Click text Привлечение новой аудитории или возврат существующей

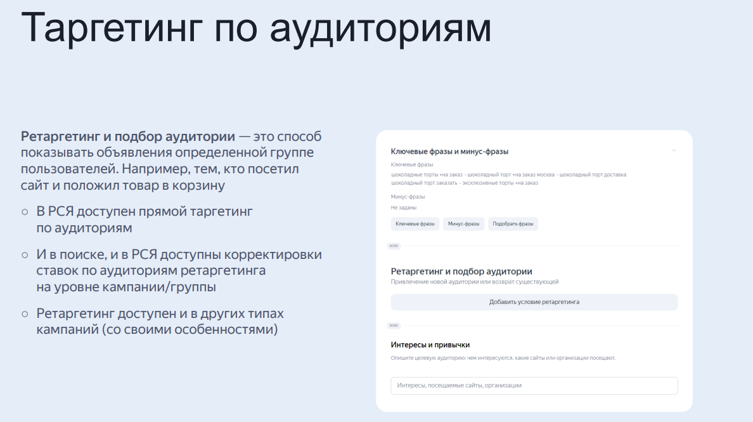[475, 282]
